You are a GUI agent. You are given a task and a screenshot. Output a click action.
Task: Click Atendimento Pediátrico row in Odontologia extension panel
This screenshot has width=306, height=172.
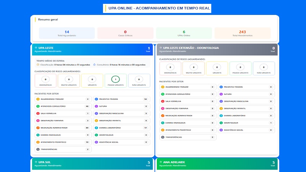coord(188,130)
